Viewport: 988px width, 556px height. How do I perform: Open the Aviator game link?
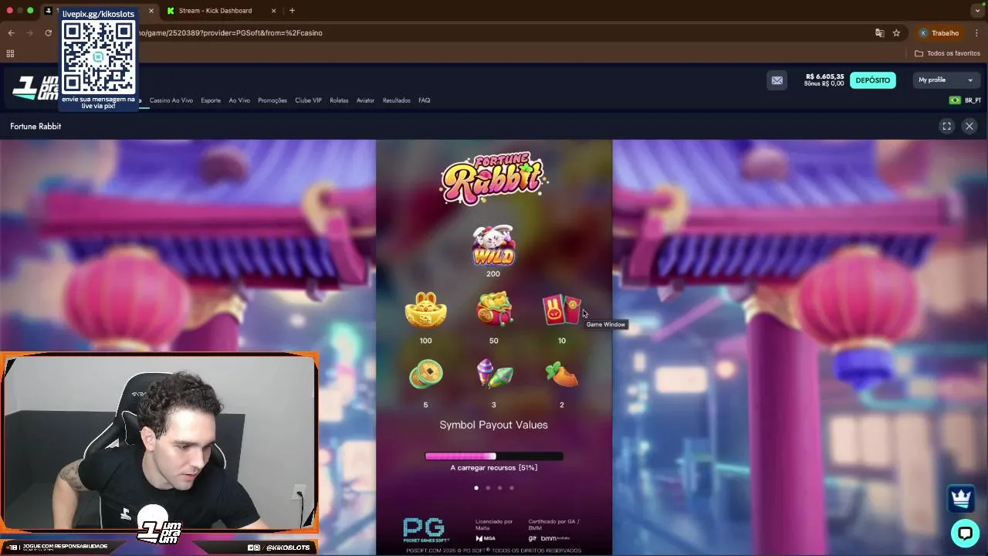click(x=365, y=100)
